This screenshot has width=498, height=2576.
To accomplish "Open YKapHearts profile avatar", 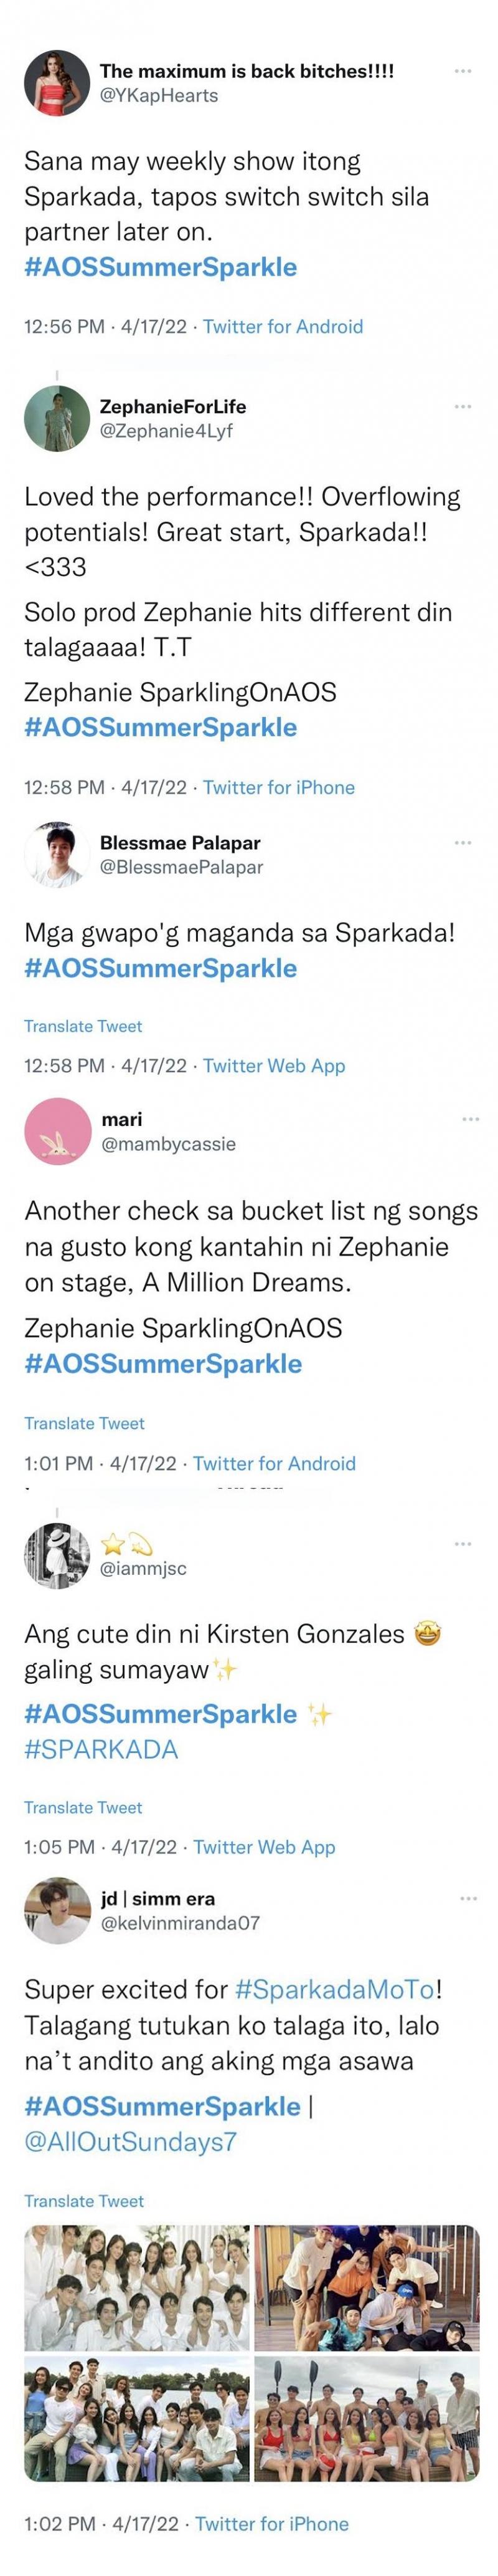I will 57,83.
